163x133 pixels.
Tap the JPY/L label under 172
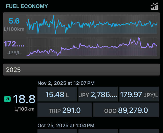[14, 52]
